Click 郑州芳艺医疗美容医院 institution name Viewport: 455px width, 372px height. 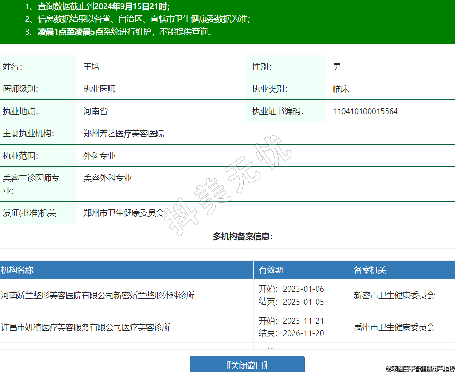[124, 134]
